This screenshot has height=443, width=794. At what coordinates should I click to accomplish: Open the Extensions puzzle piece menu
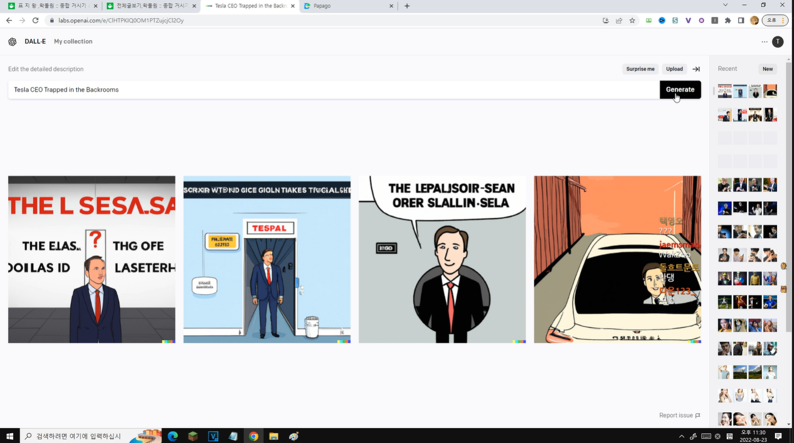coord(728,21)
